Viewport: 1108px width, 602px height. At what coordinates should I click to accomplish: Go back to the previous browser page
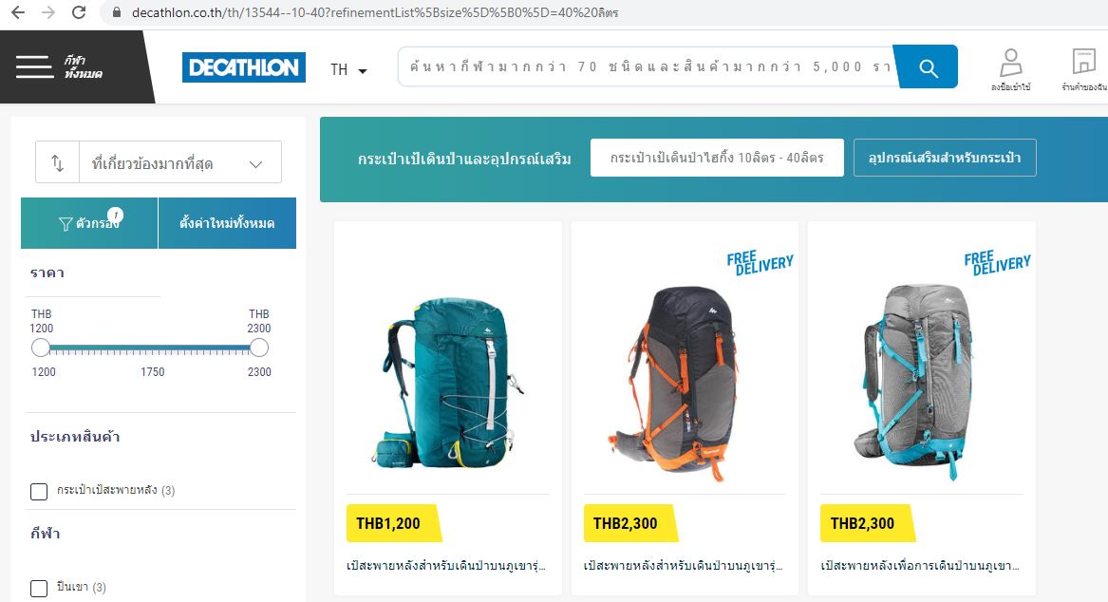(18, 12)
